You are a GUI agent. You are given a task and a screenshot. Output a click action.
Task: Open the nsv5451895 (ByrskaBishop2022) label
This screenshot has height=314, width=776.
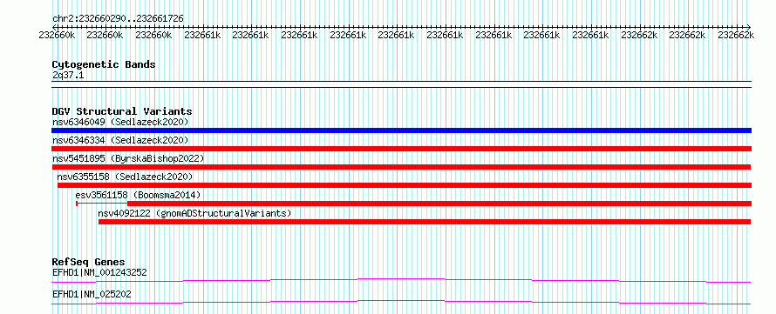pyautogui.click(x=128, y=158)
